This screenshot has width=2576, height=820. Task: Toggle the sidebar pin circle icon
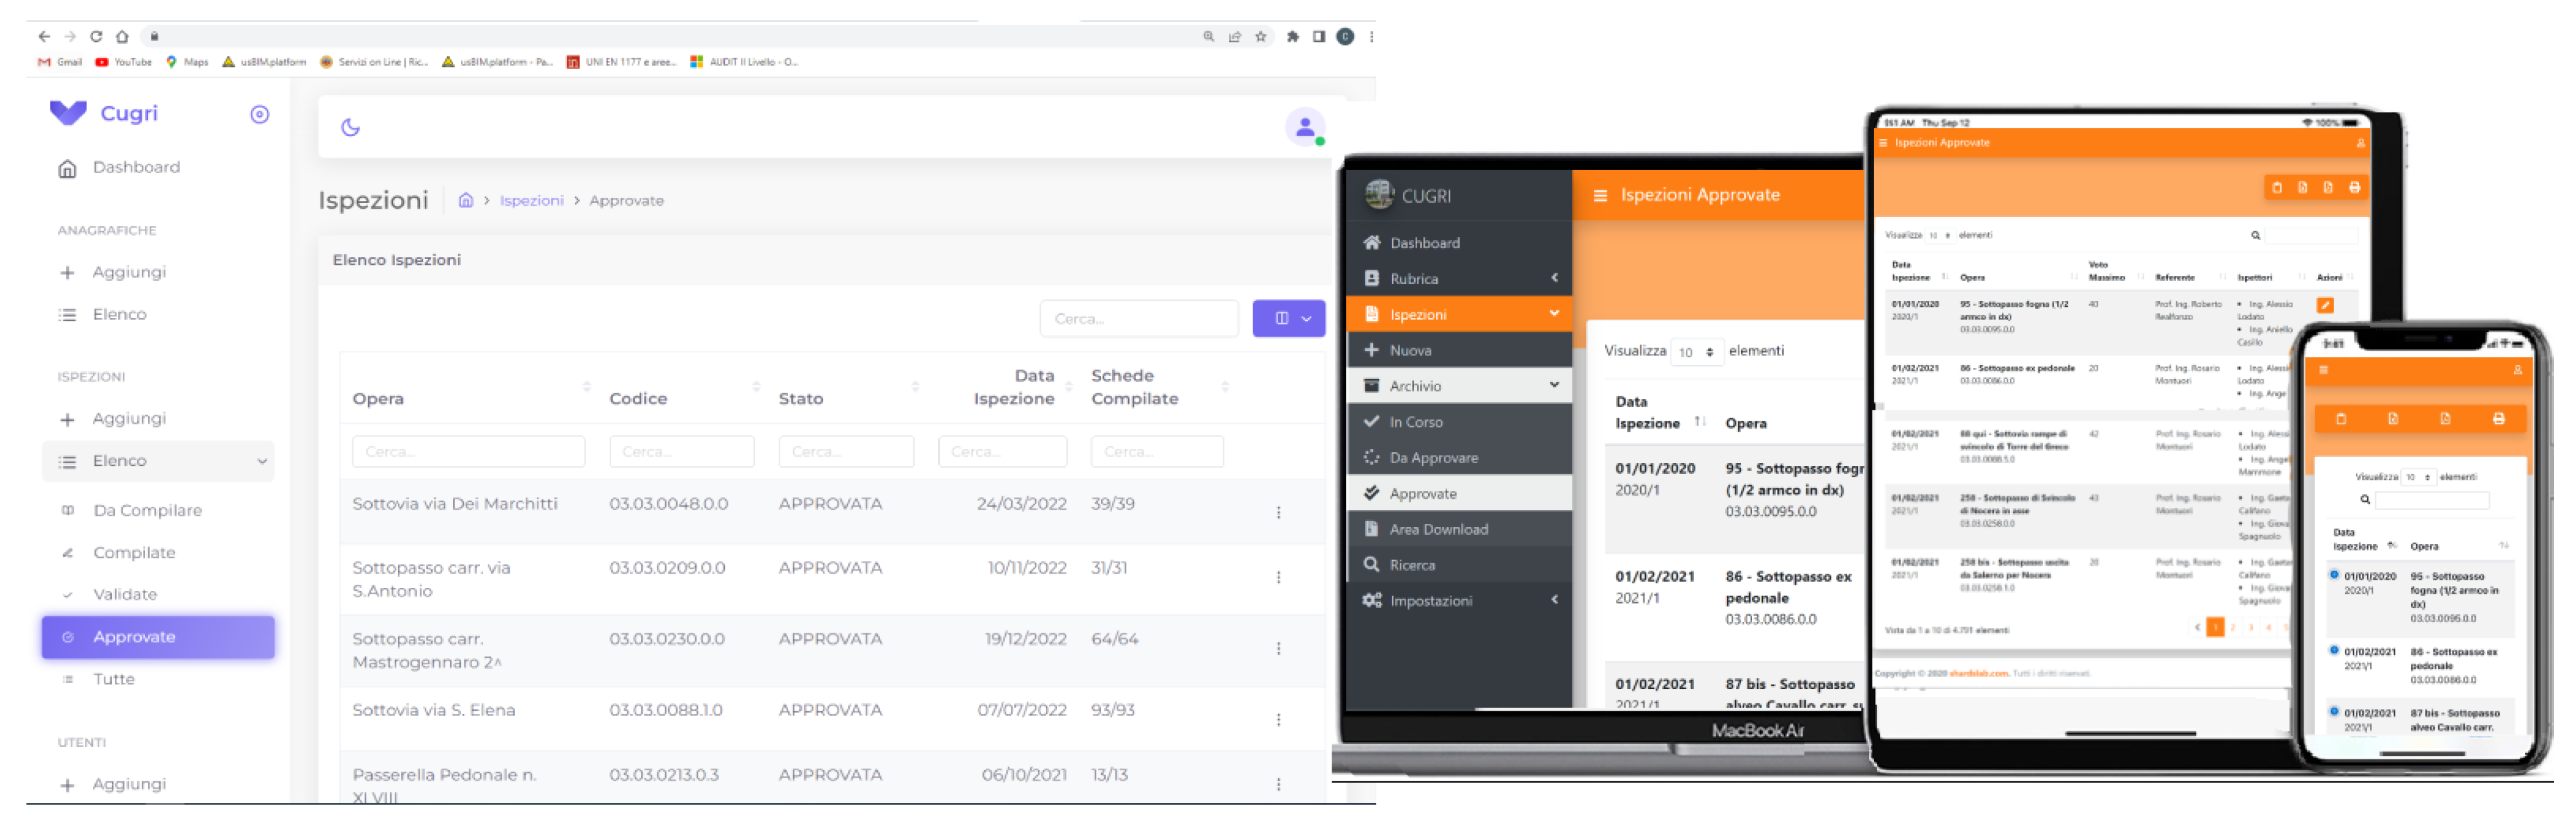pos(259,115)
